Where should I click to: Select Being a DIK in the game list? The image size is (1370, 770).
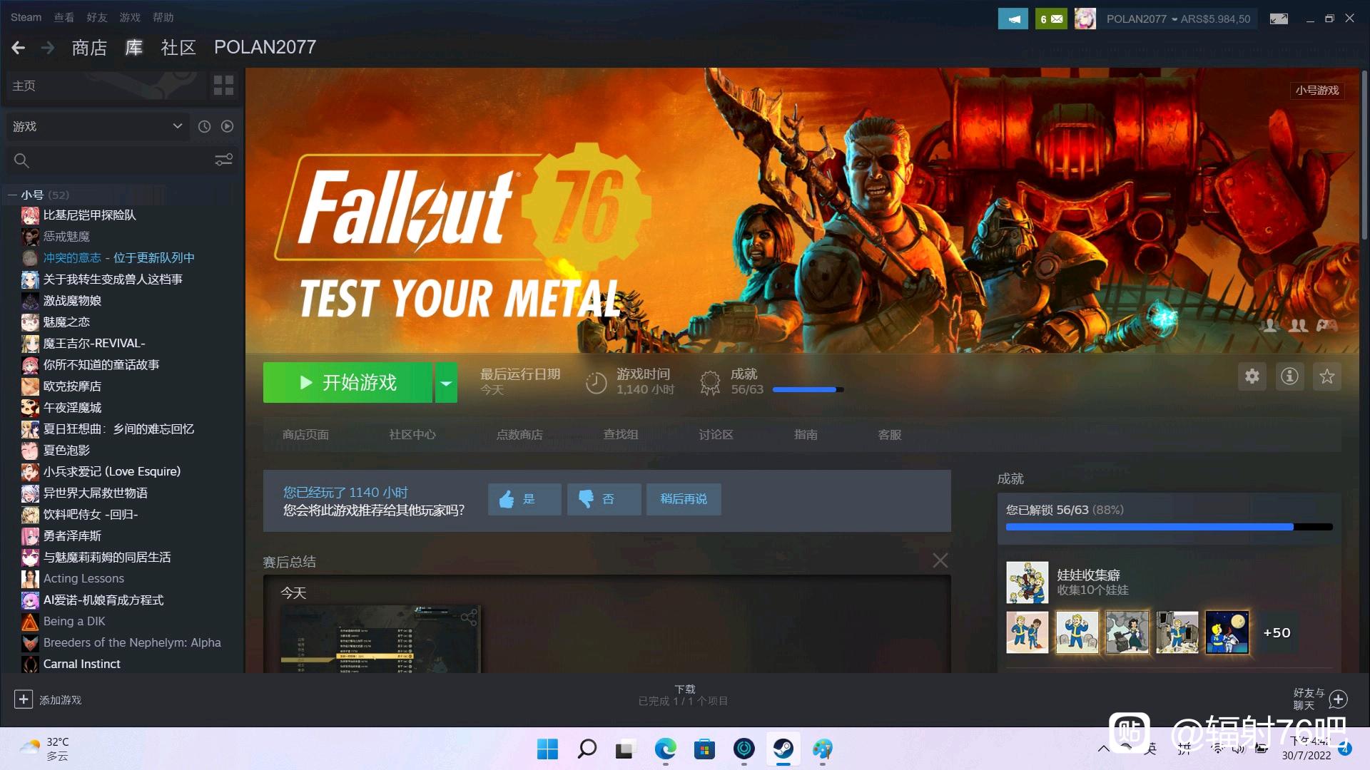click(74, 621)
